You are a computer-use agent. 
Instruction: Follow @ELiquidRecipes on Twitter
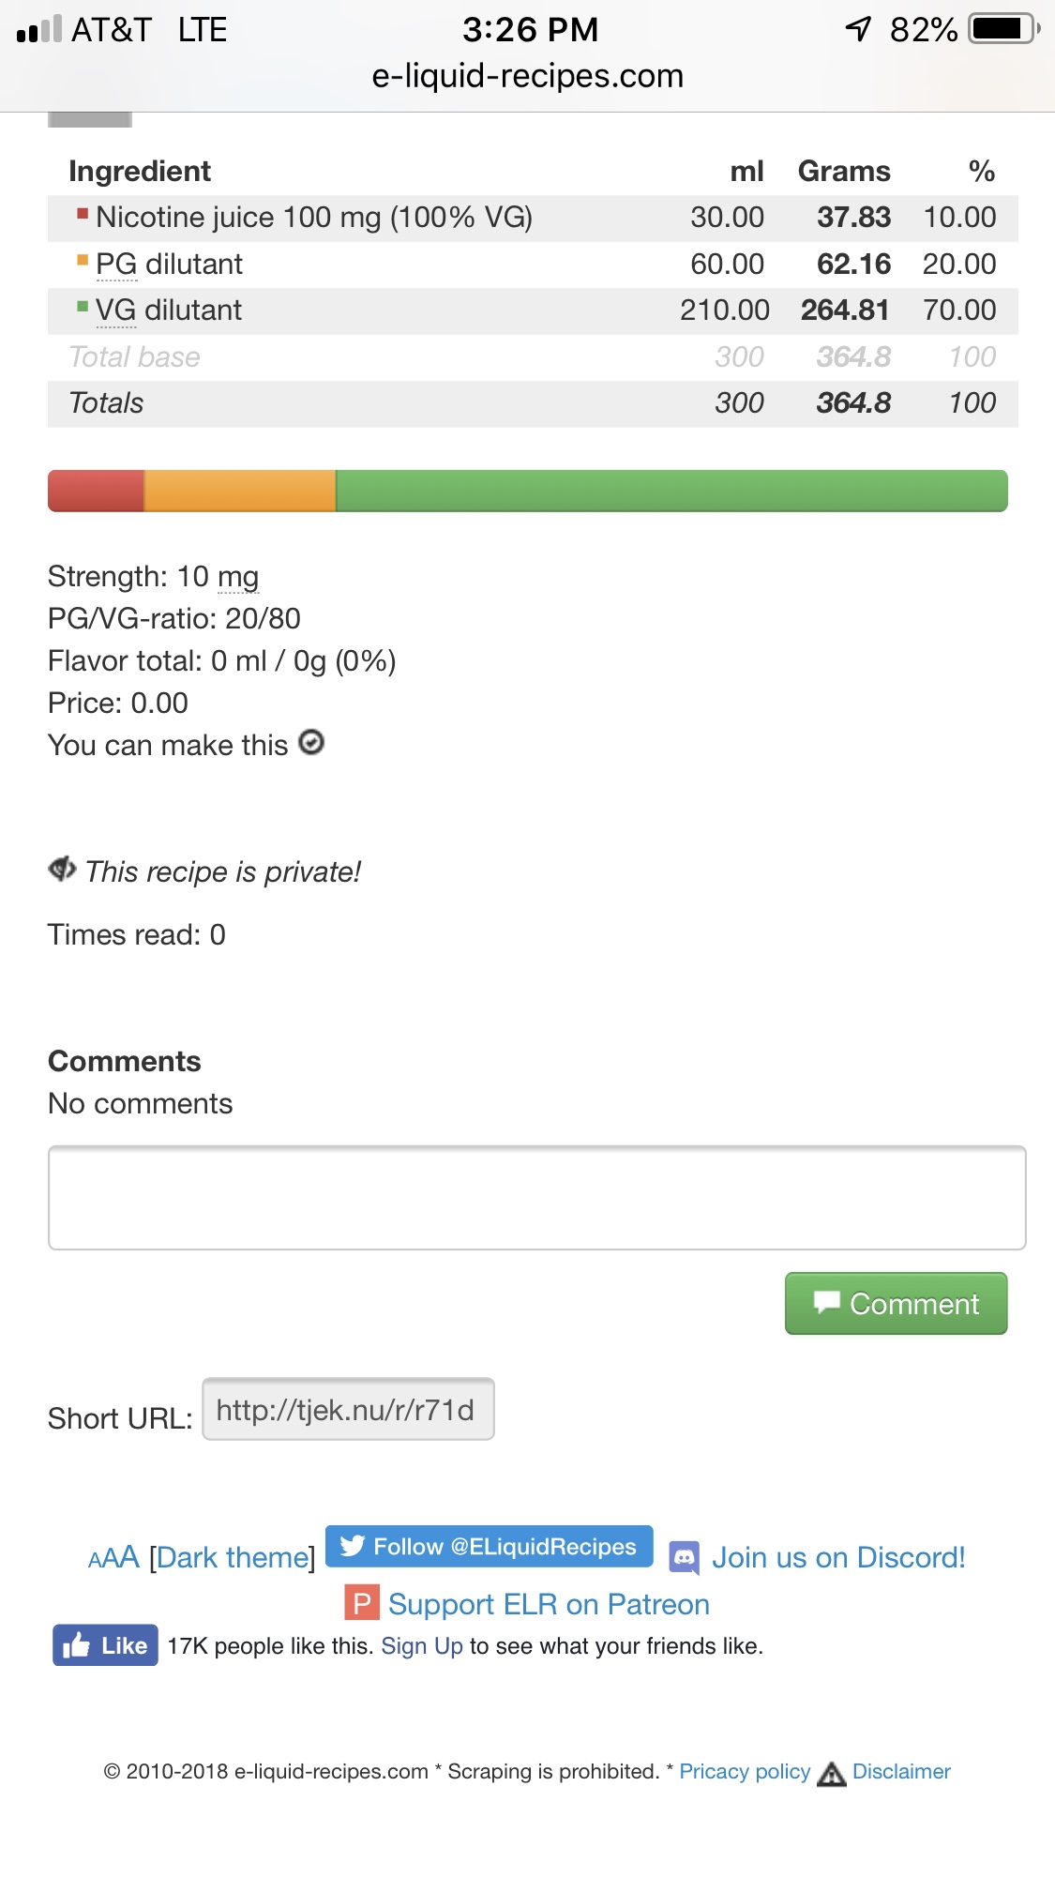pos(489,1546)
